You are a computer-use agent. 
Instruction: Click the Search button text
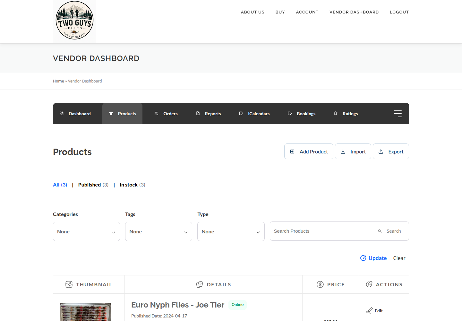[394, 231]
